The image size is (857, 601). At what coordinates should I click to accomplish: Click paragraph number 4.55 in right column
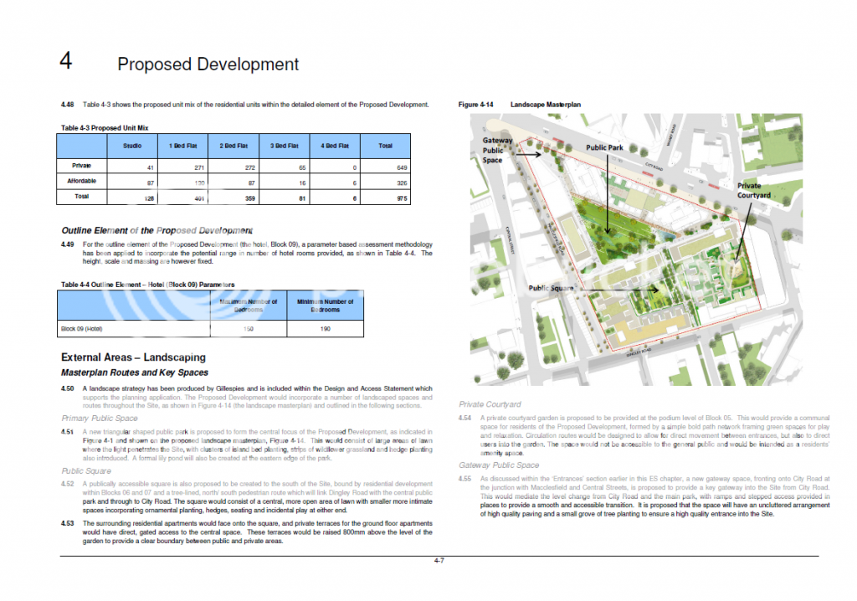click(465, 478)
